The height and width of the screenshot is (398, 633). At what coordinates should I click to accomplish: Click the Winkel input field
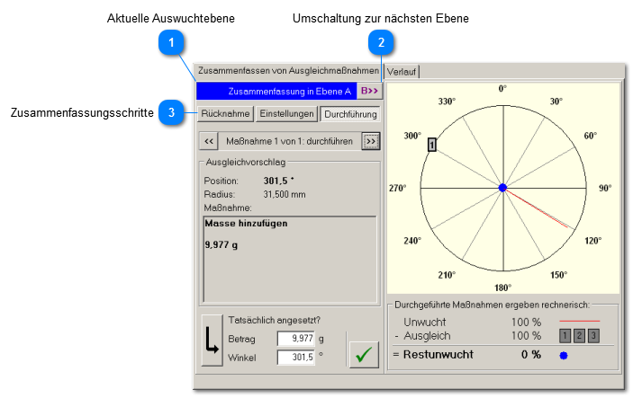tap(295, 358)
